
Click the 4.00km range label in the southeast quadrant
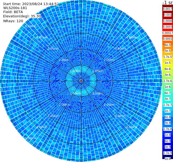132,127
